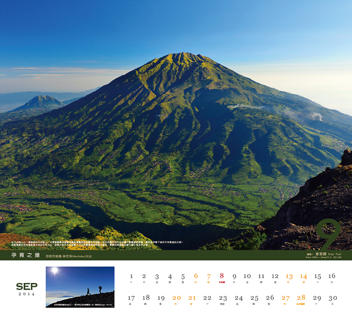This screenshot has width=352, height=314.
Task: Click the hikers thumbnail photo
Action: pyautogui.click(x=80, y=287)
